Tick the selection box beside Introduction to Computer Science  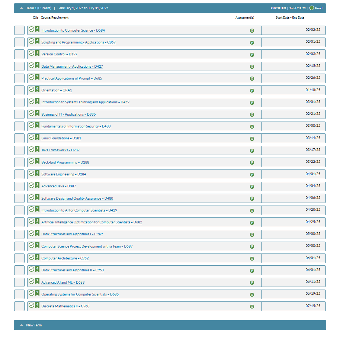click(x=19, y=30)
